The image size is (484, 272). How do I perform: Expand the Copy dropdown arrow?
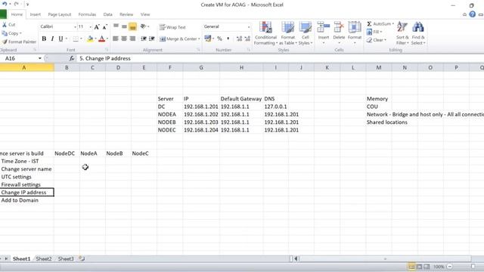tap(20, 33)
